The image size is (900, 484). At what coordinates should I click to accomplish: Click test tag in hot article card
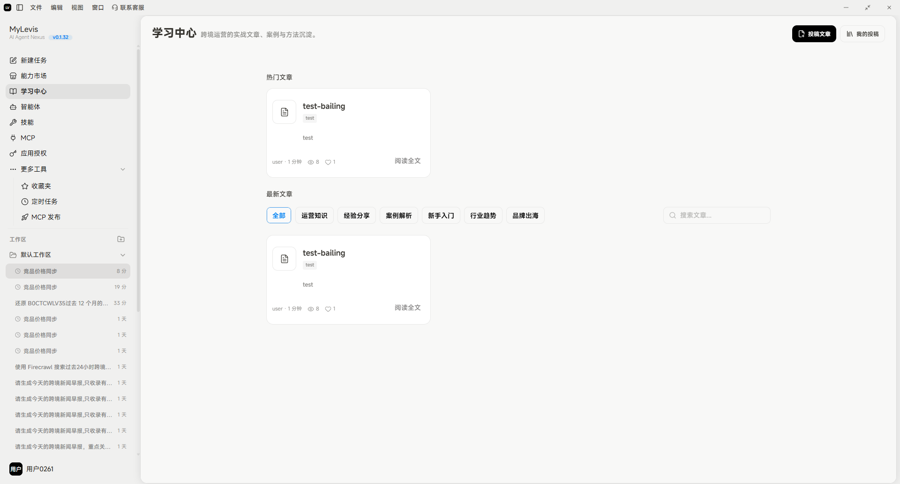tap(310, 118)
